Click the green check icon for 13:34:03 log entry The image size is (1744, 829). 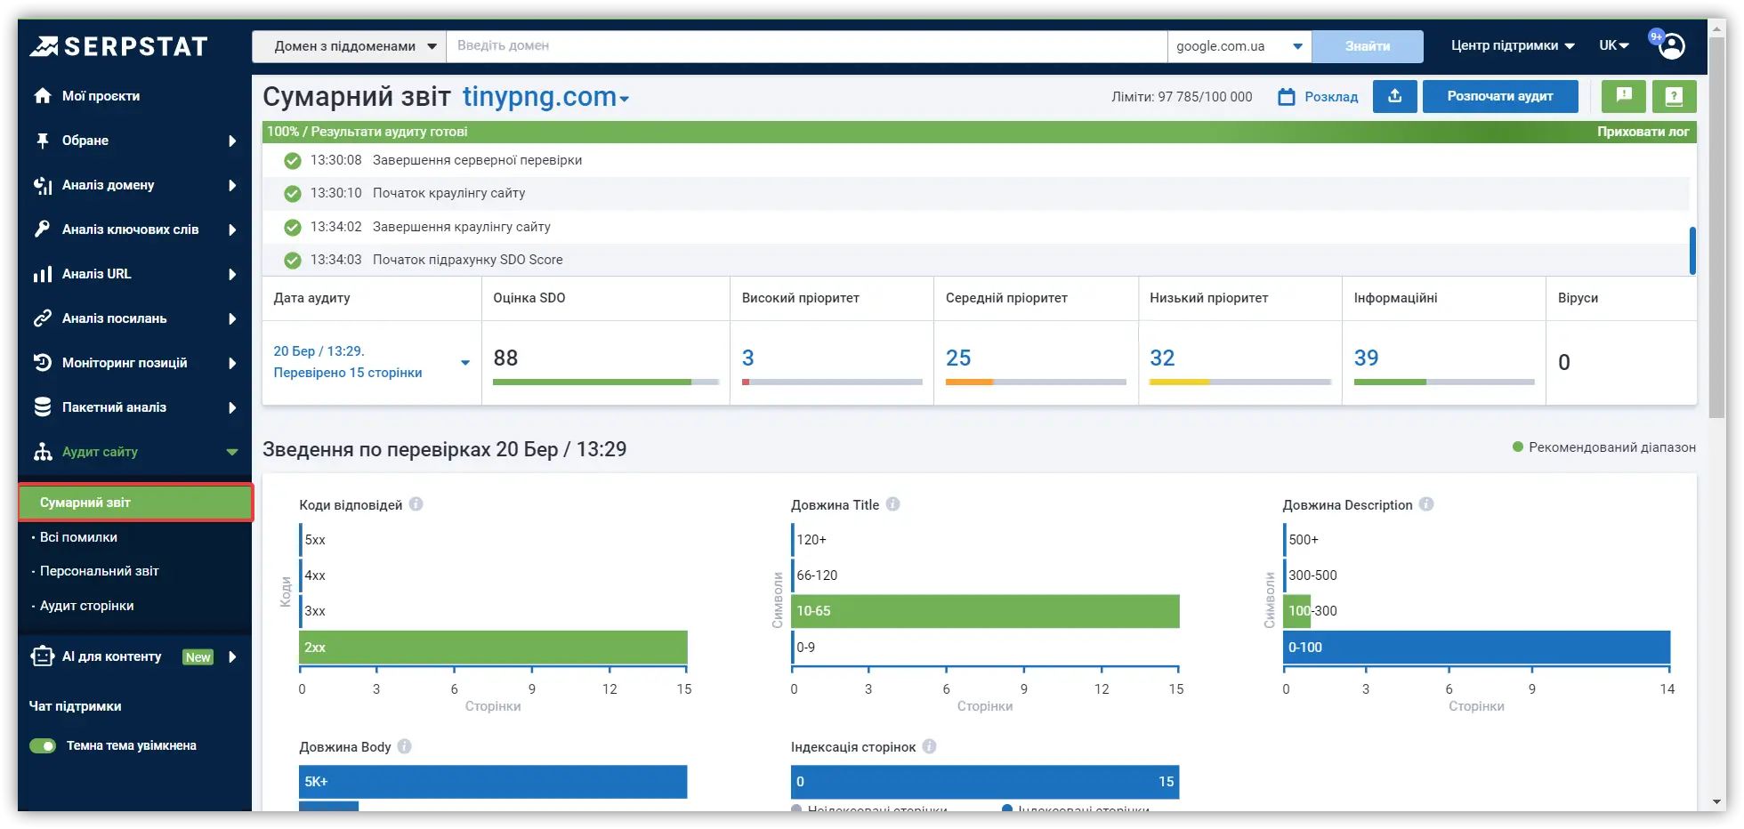click(x=292, y=261)
